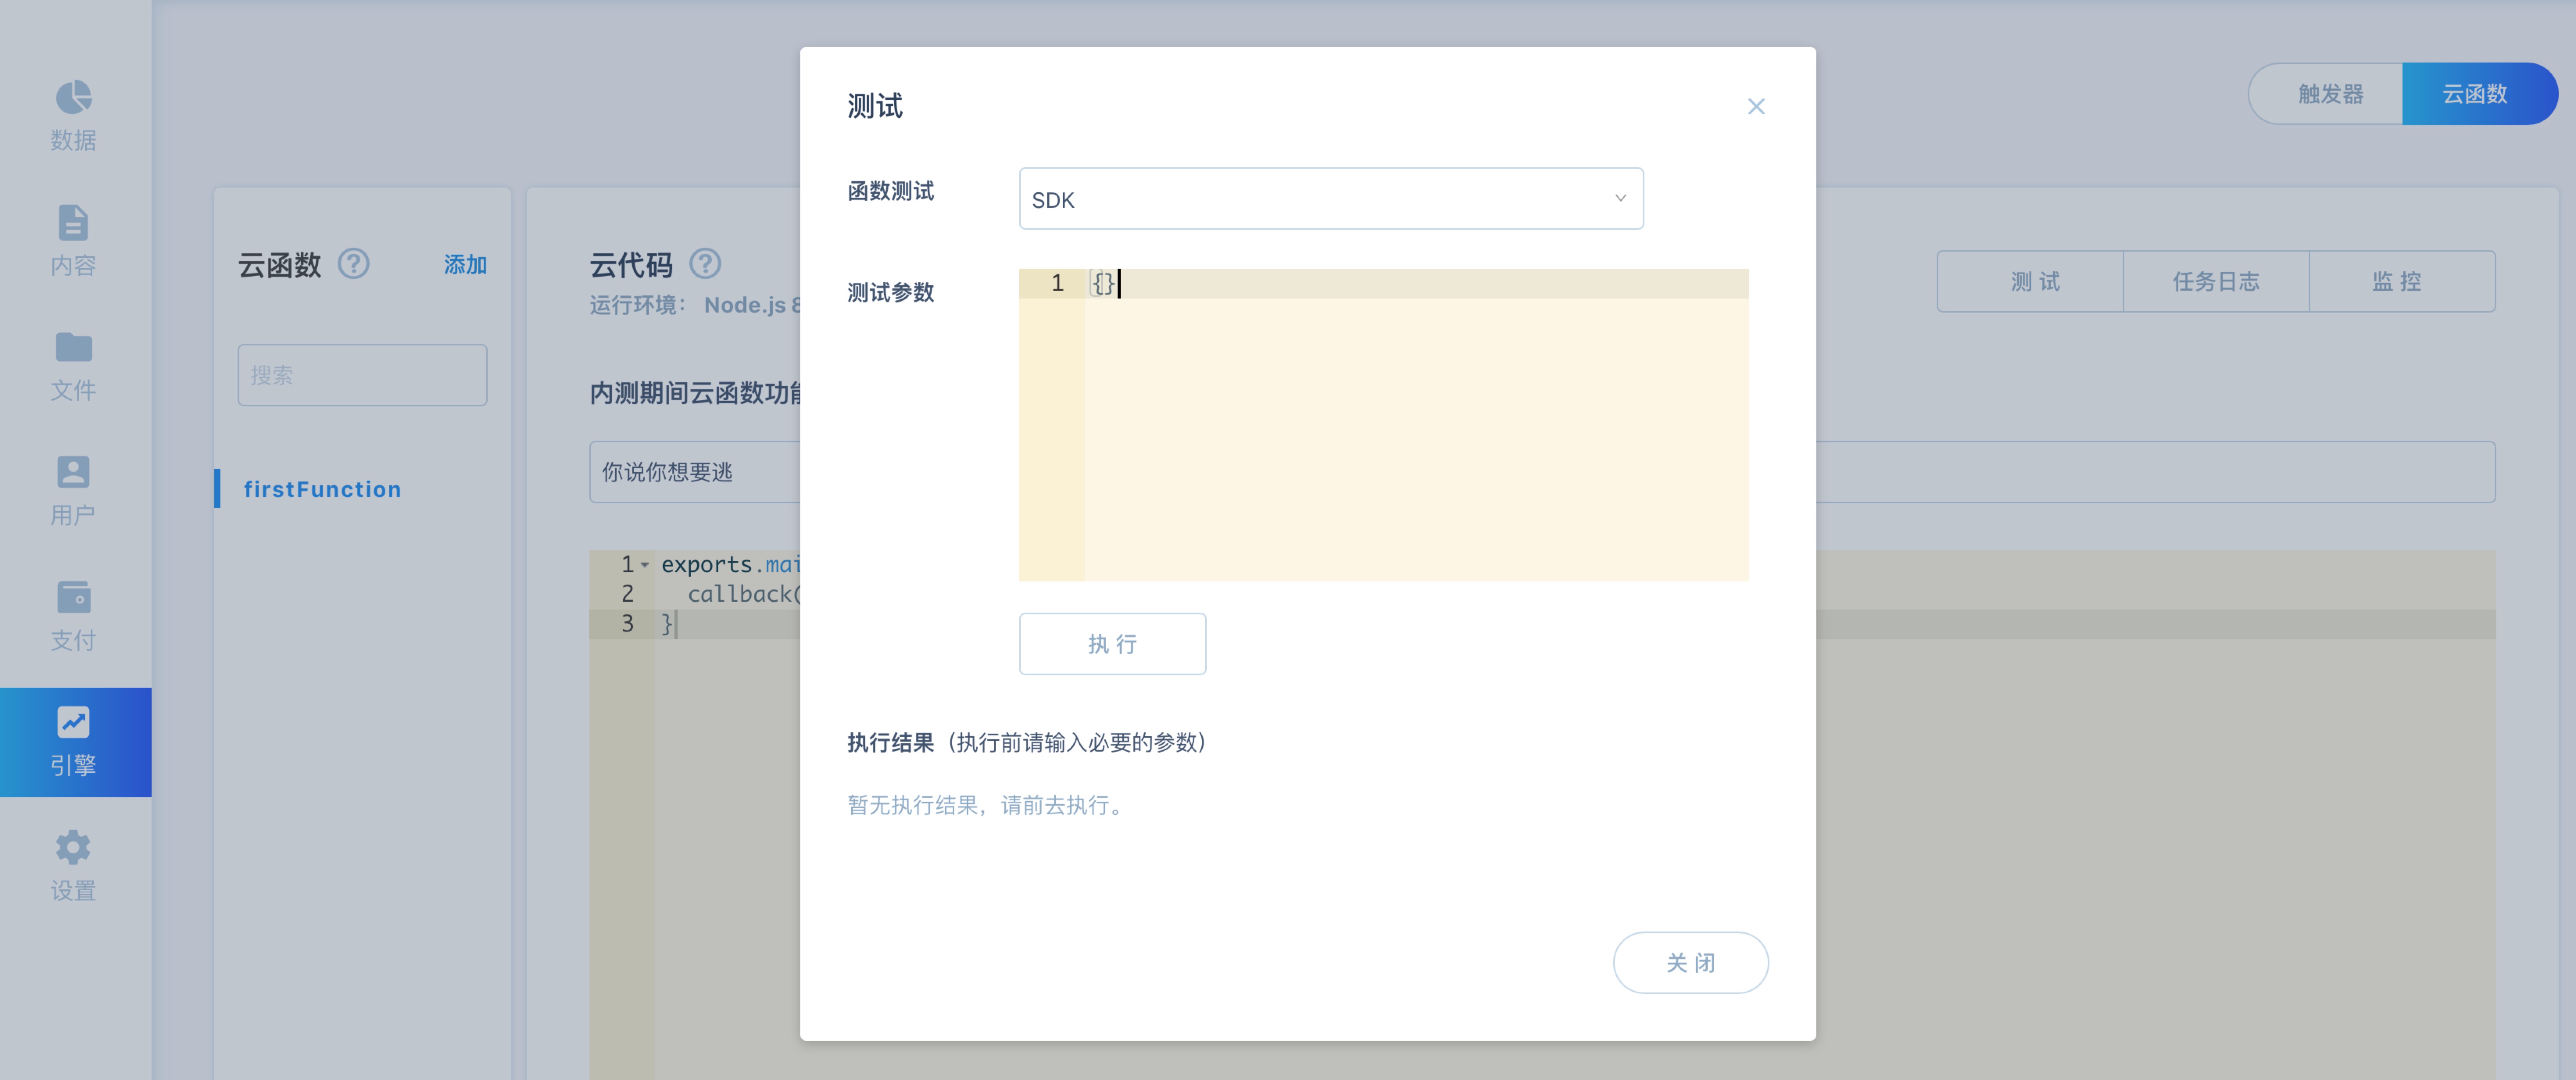The image size is (2576, 1080).
Task: Expand the 函数测试 SDK dropdown
Action: (x=1329, y=199)
